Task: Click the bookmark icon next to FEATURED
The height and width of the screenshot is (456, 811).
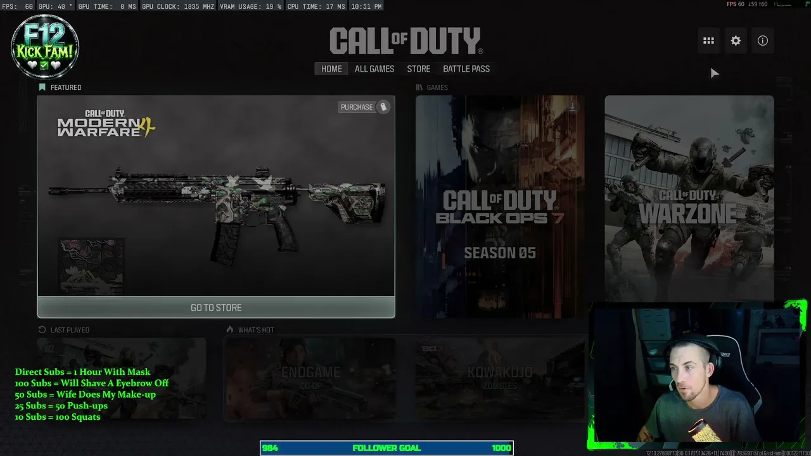Action: 42,87
